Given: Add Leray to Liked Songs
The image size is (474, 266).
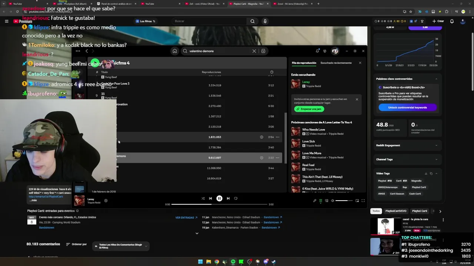Looking at the screenshot, I should tap(106, 201).
